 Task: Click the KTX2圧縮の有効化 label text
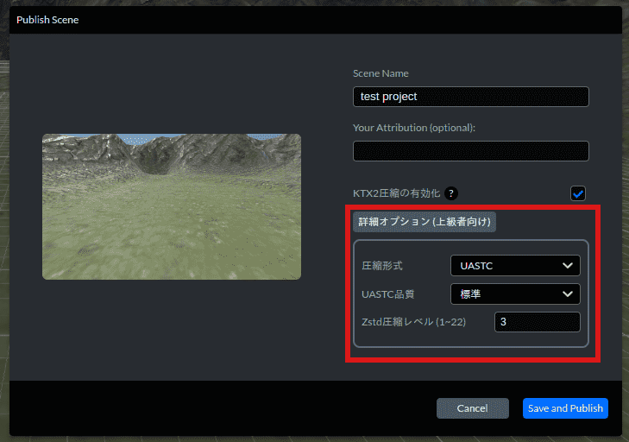(x=396, y=193)
